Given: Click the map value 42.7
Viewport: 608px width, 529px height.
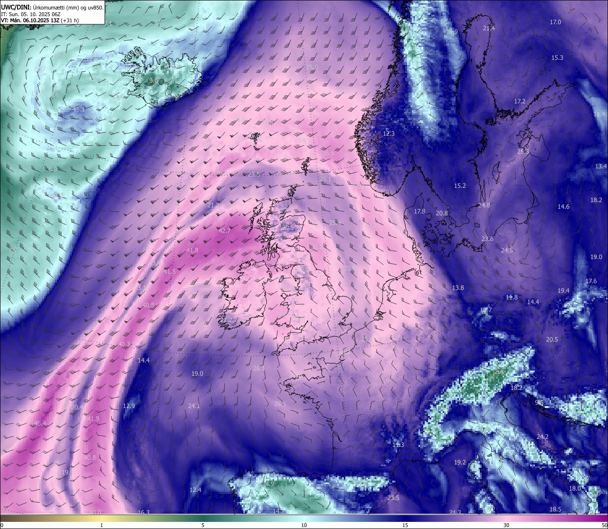Looking at the screenshot, I should [224, 231].
